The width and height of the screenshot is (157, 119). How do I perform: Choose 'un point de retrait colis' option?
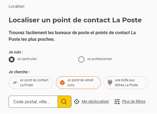point(78,83)
